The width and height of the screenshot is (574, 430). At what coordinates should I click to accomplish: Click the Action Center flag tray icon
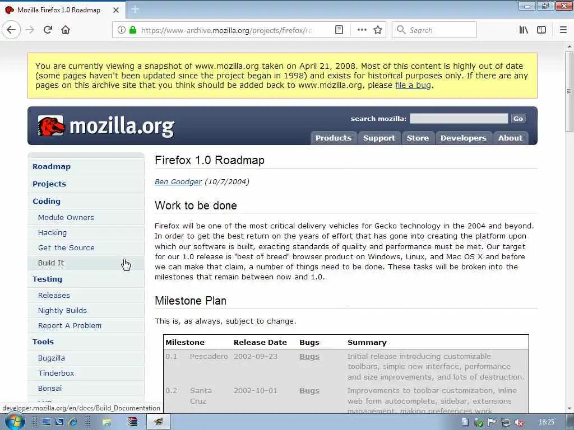(x=492, y=422)
